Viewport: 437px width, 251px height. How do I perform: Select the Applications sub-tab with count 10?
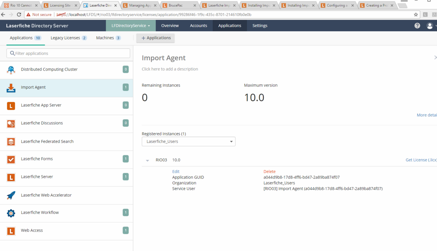pos(25,38)
